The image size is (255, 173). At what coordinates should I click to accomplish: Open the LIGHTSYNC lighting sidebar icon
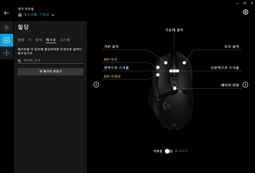point(7,28)
